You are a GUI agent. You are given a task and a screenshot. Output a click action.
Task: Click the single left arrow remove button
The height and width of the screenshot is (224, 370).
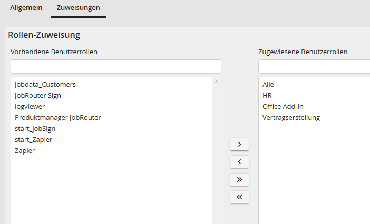[x=239, y=162]
